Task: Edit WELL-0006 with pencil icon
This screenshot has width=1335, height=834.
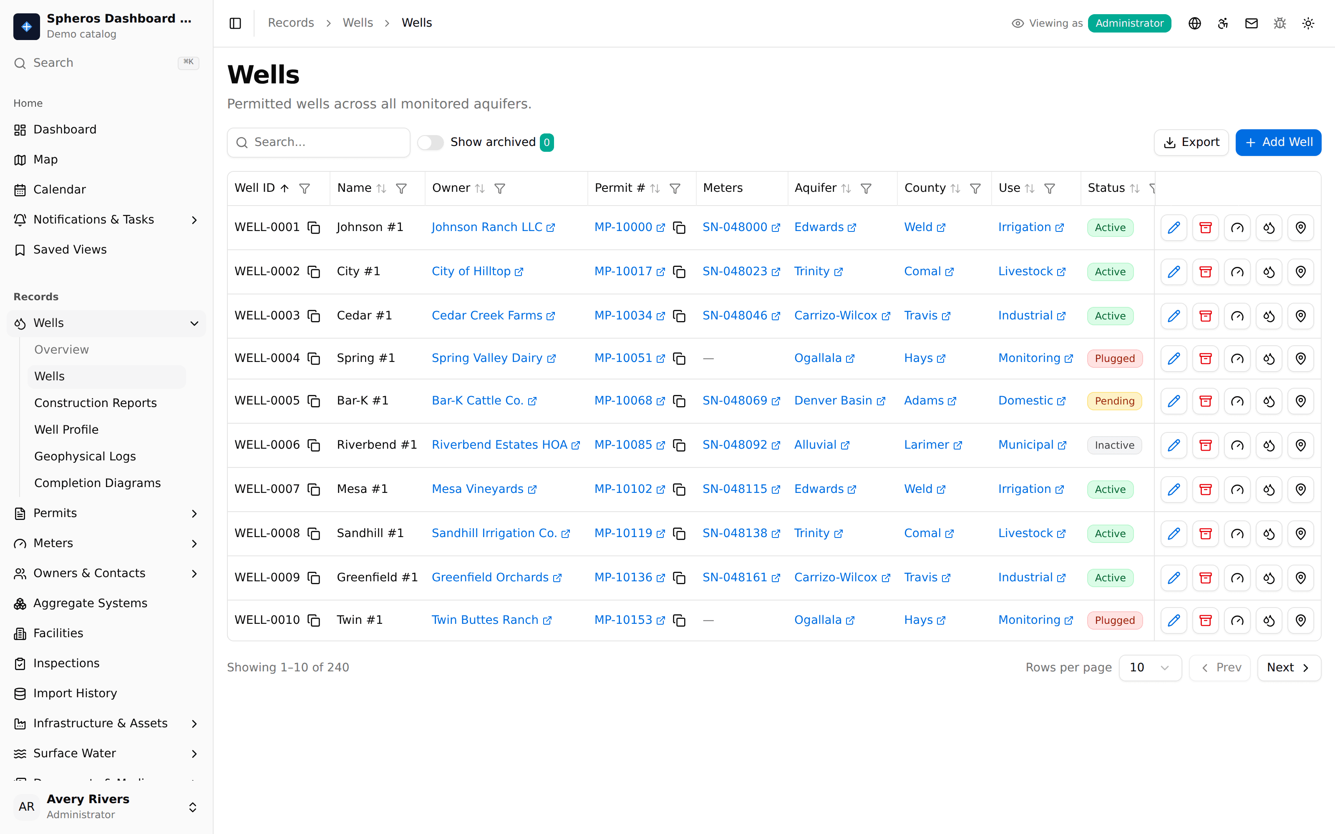Action: (1174, 445)
